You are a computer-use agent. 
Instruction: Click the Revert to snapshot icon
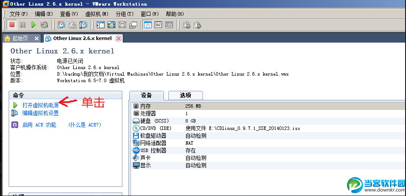[72, 25]
